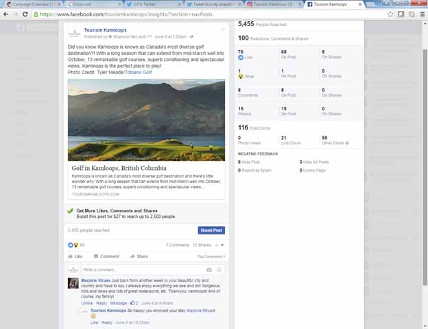Viewport: 428px width, 329px height.
Task: Click the blue Like reaction icon under post
Action: pyautogui.click(x=71, y=245)
